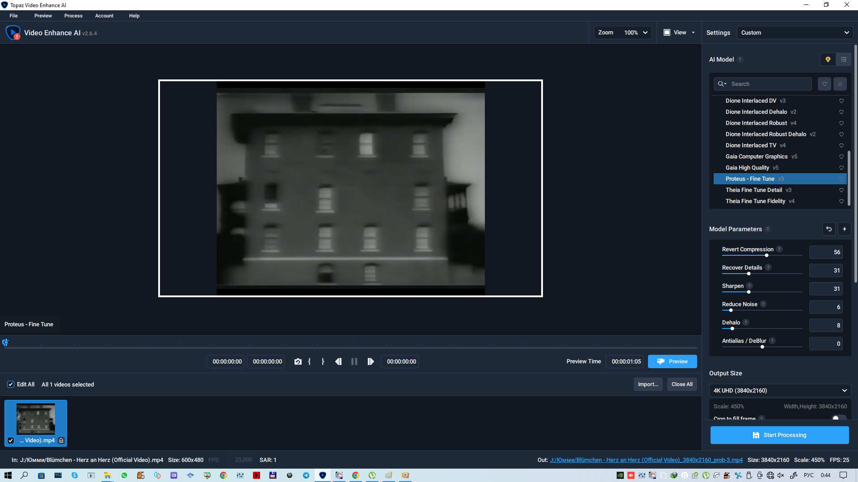858x482 pixels.
Task: Open help for Recover Details
Action: pos(768,267)
